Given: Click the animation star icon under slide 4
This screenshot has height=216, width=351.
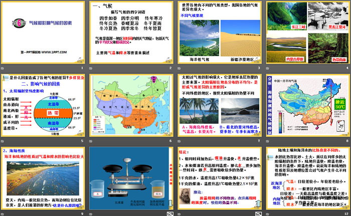Looking at the screenshot, I should tap(267, 68).
